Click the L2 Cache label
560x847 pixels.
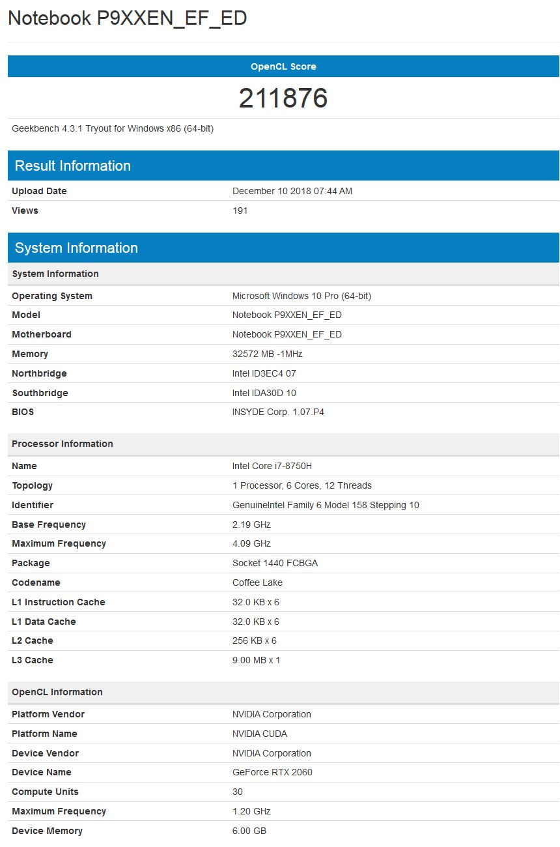click(33, 640)
